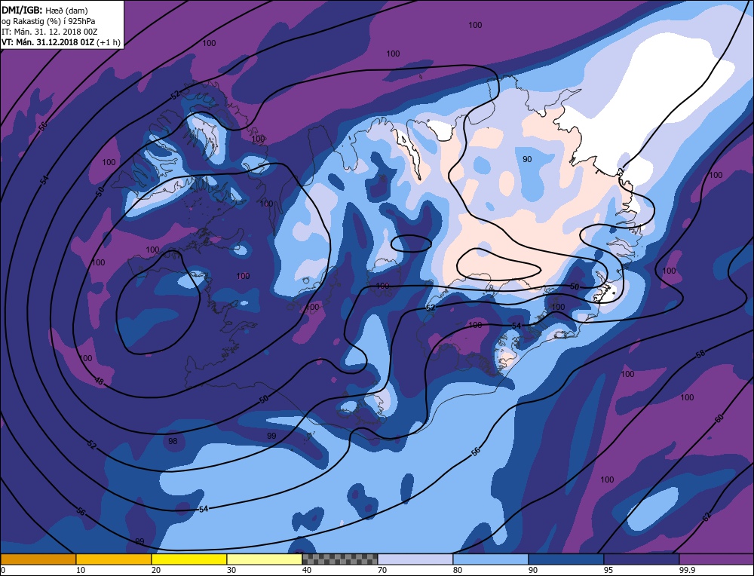Click the '58' contour label on the map
Viewport: 754px width, 576px height.
coord(700,354)
